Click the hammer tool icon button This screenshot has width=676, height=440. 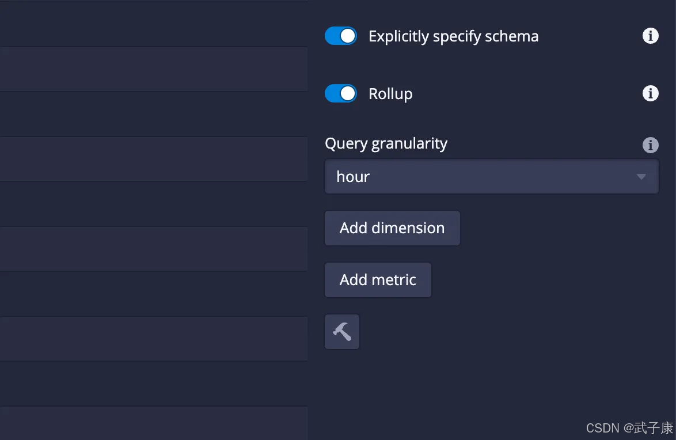(x=342, y=332)
